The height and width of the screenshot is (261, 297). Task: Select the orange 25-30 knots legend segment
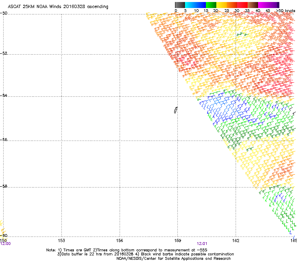click(x=232, y=5)
